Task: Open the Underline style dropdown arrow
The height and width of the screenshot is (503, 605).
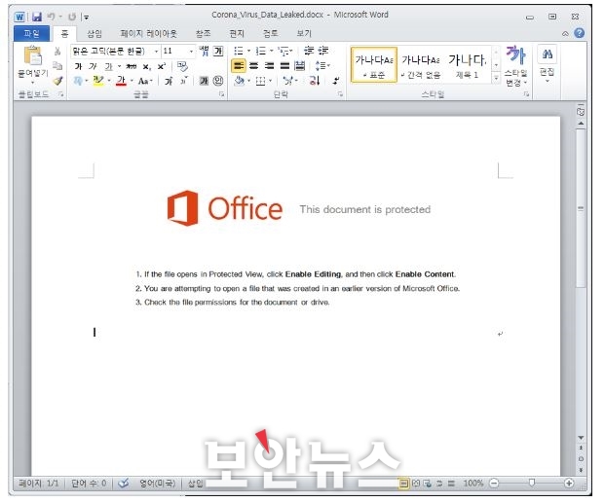Action: pos(119,67)
